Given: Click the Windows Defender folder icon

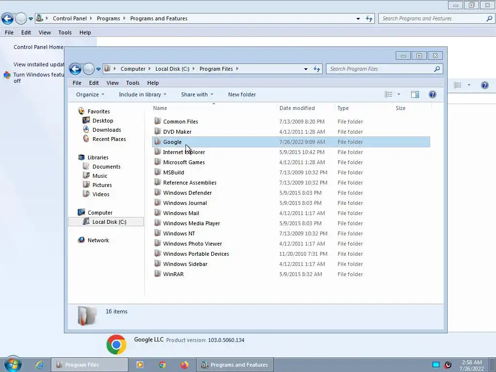Looking at the screenshot, I should click(157, 192).
